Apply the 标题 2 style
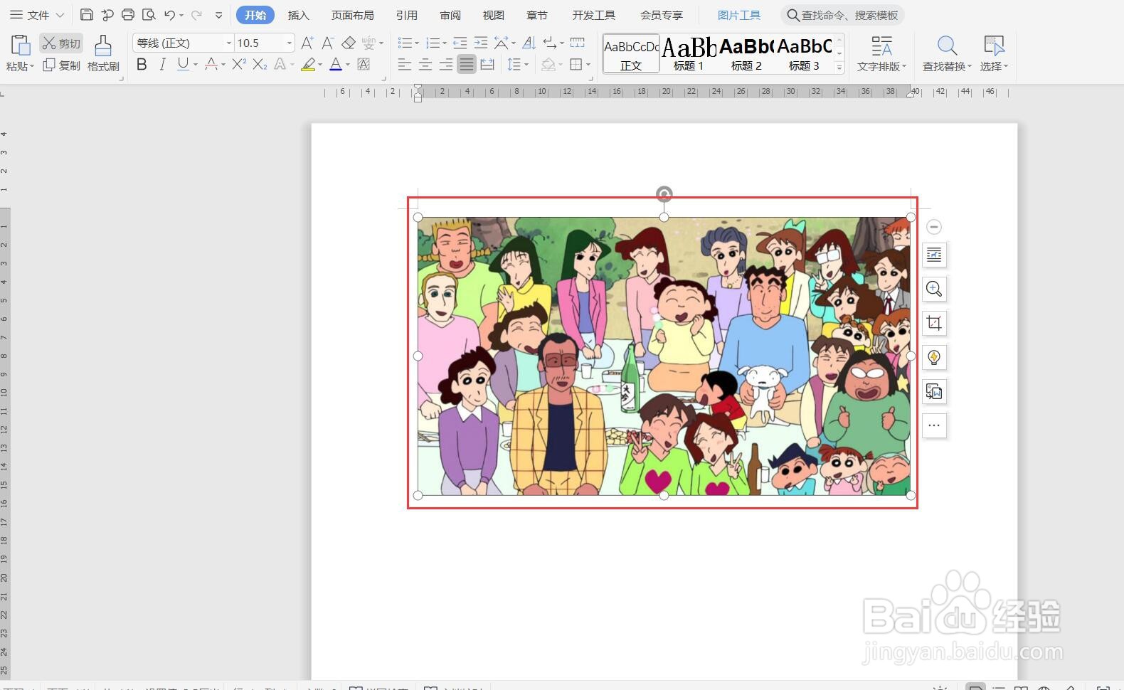Image resolution: width=1124 pixels, height=690 pixels. pyautogui.click(x=746, y=53)
